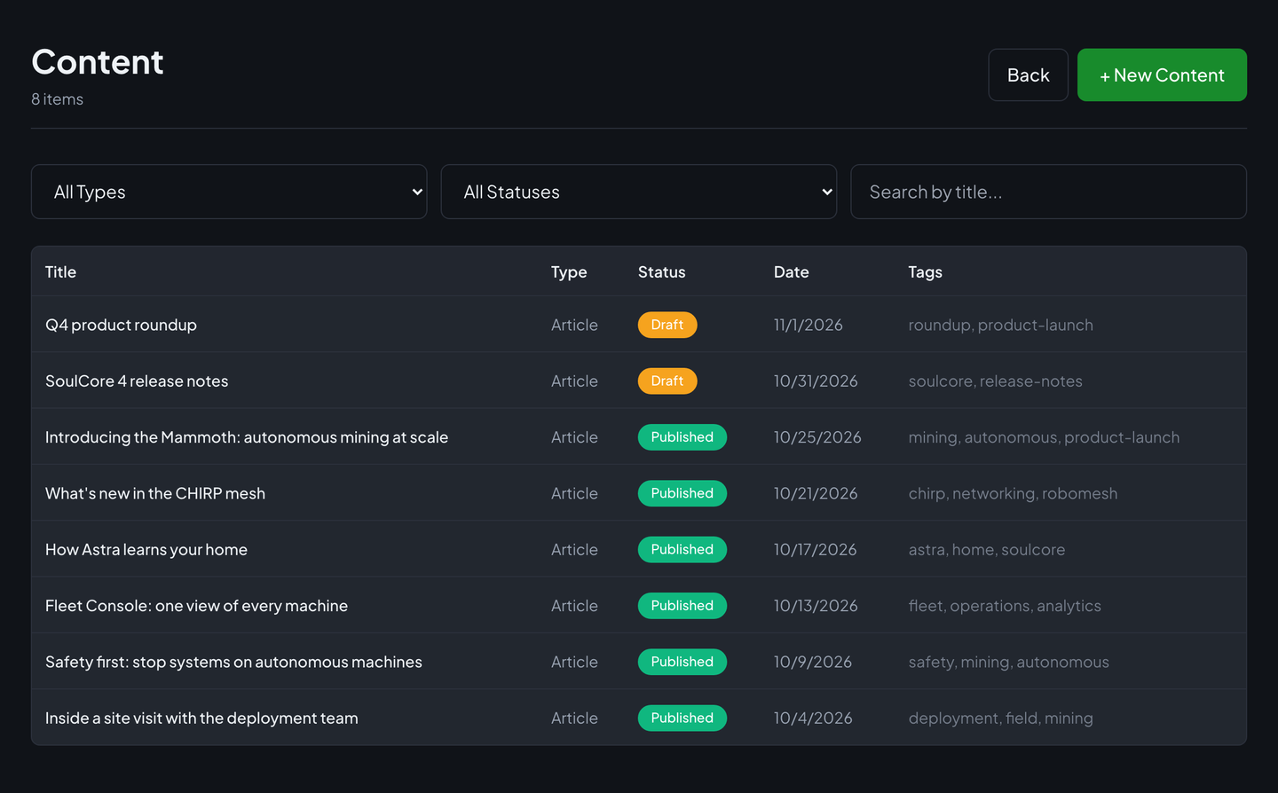This screenshot has width=1278, height=793.
Task: Open Inside a site visit article
Action: (x=201, y=718)
